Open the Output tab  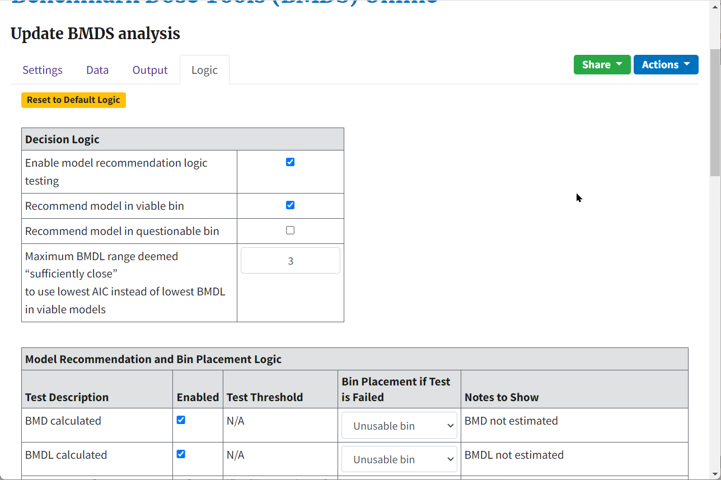point(150,70)
